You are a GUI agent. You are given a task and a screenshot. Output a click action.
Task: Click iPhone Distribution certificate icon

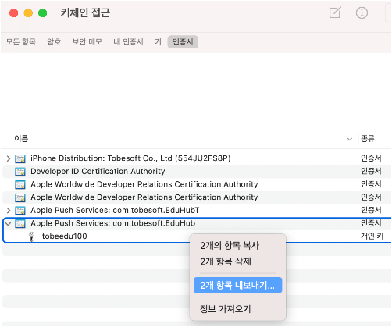click(20, 158)
